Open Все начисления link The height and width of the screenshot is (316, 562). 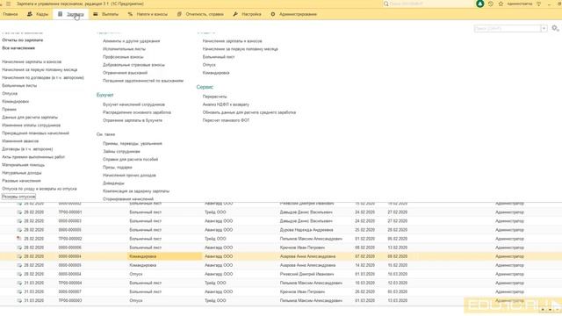tap(18, 48)
